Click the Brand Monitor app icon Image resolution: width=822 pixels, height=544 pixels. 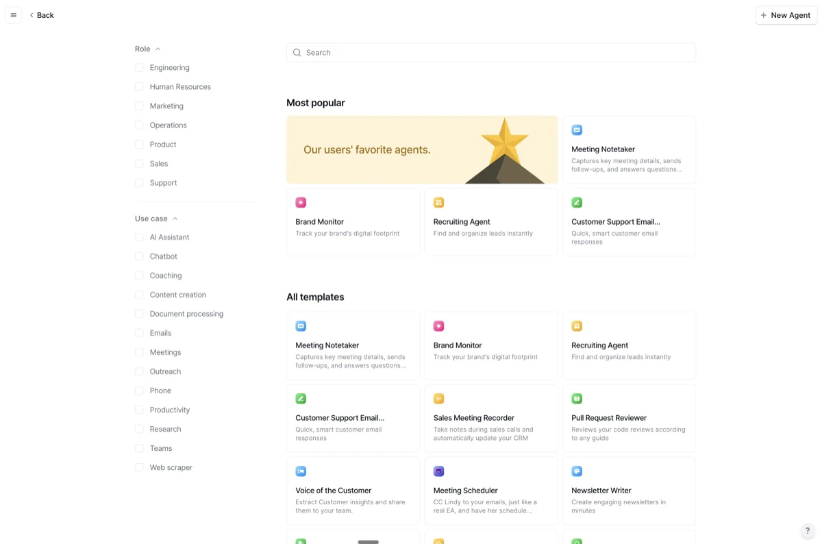coord(439,326)
